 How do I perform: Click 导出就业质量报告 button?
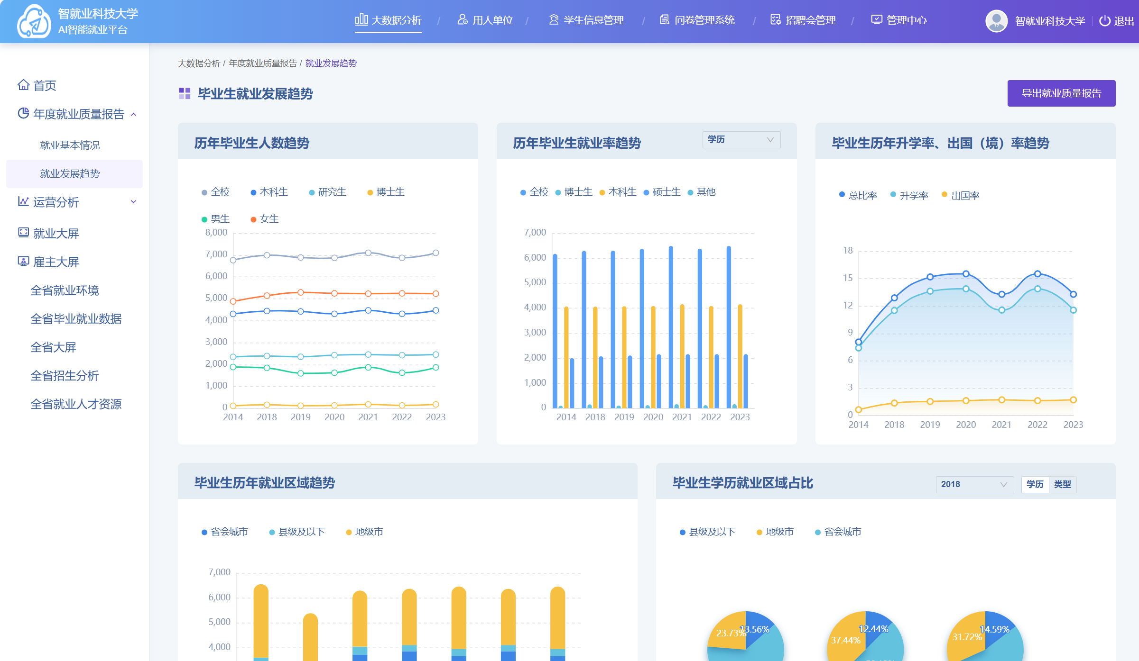(x=1061, y=93)
